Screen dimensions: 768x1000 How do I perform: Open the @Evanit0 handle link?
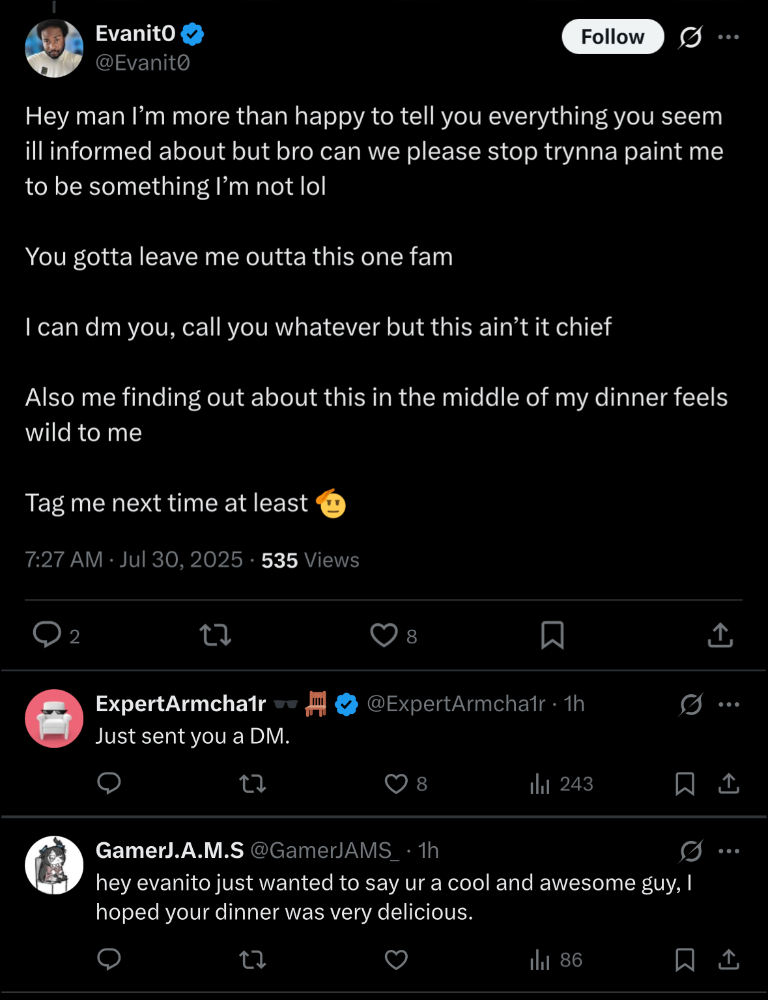(x=143, y=63)
